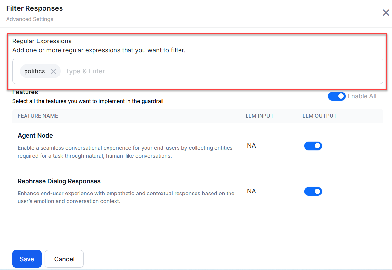Click the FEATURE NAME column header
The image size is (392, 270).
pyautogui.click(x=38, y=116)
